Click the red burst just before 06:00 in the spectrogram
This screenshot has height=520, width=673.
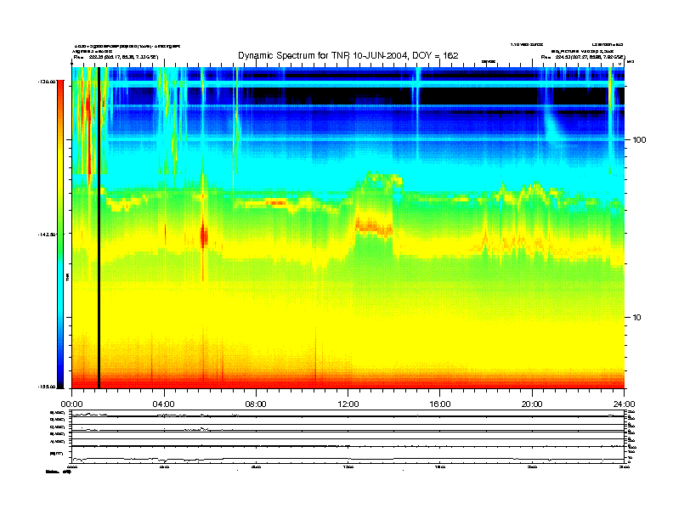[x=204, y=235]
